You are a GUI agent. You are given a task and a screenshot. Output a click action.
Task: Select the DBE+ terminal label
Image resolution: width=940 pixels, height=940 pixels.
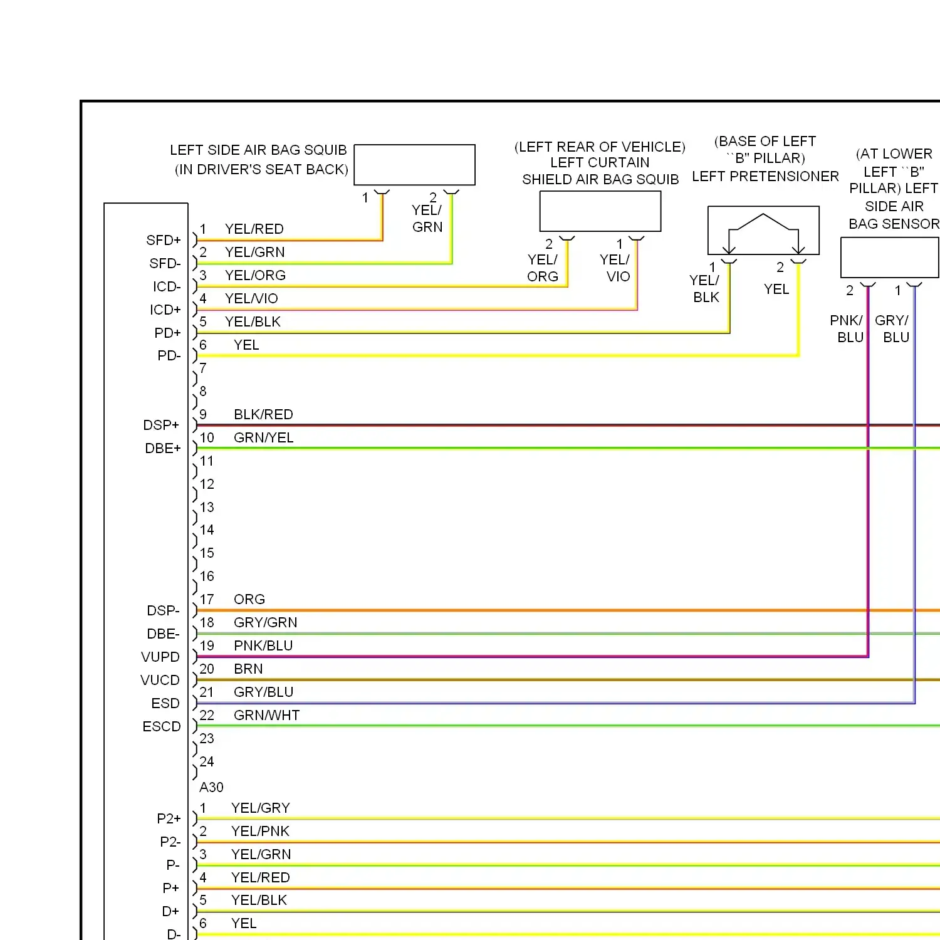[162, 448]
